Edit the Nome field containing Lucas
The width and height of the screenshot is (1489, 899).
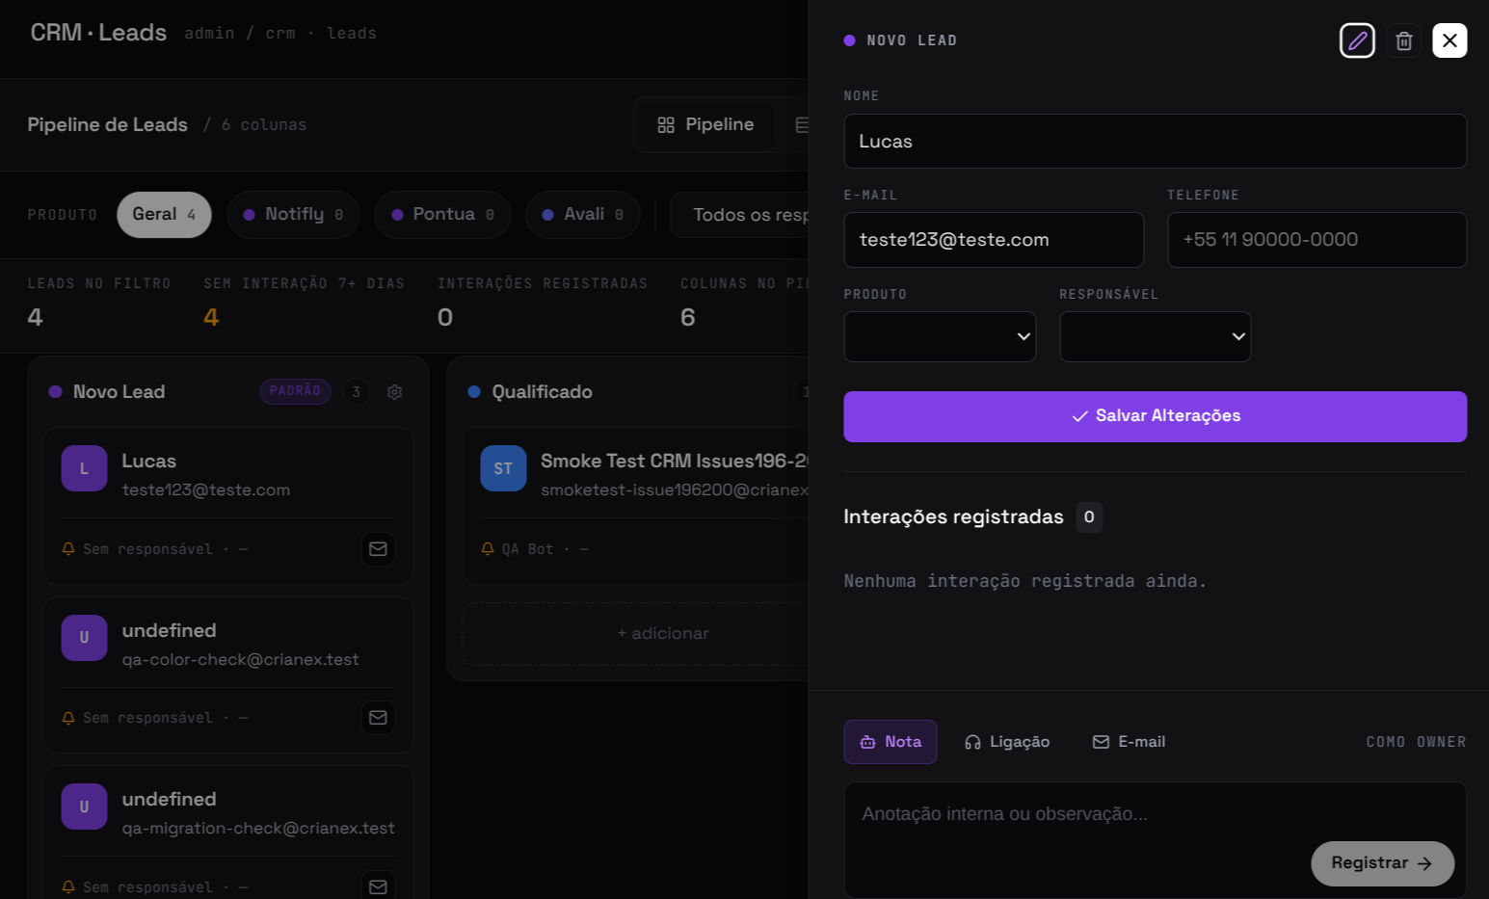(x=1155, y=142)
